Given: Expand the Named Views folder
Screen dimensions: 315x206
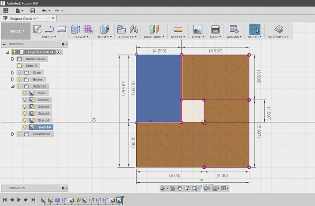Looking at the screenshot, I should 12,59.
